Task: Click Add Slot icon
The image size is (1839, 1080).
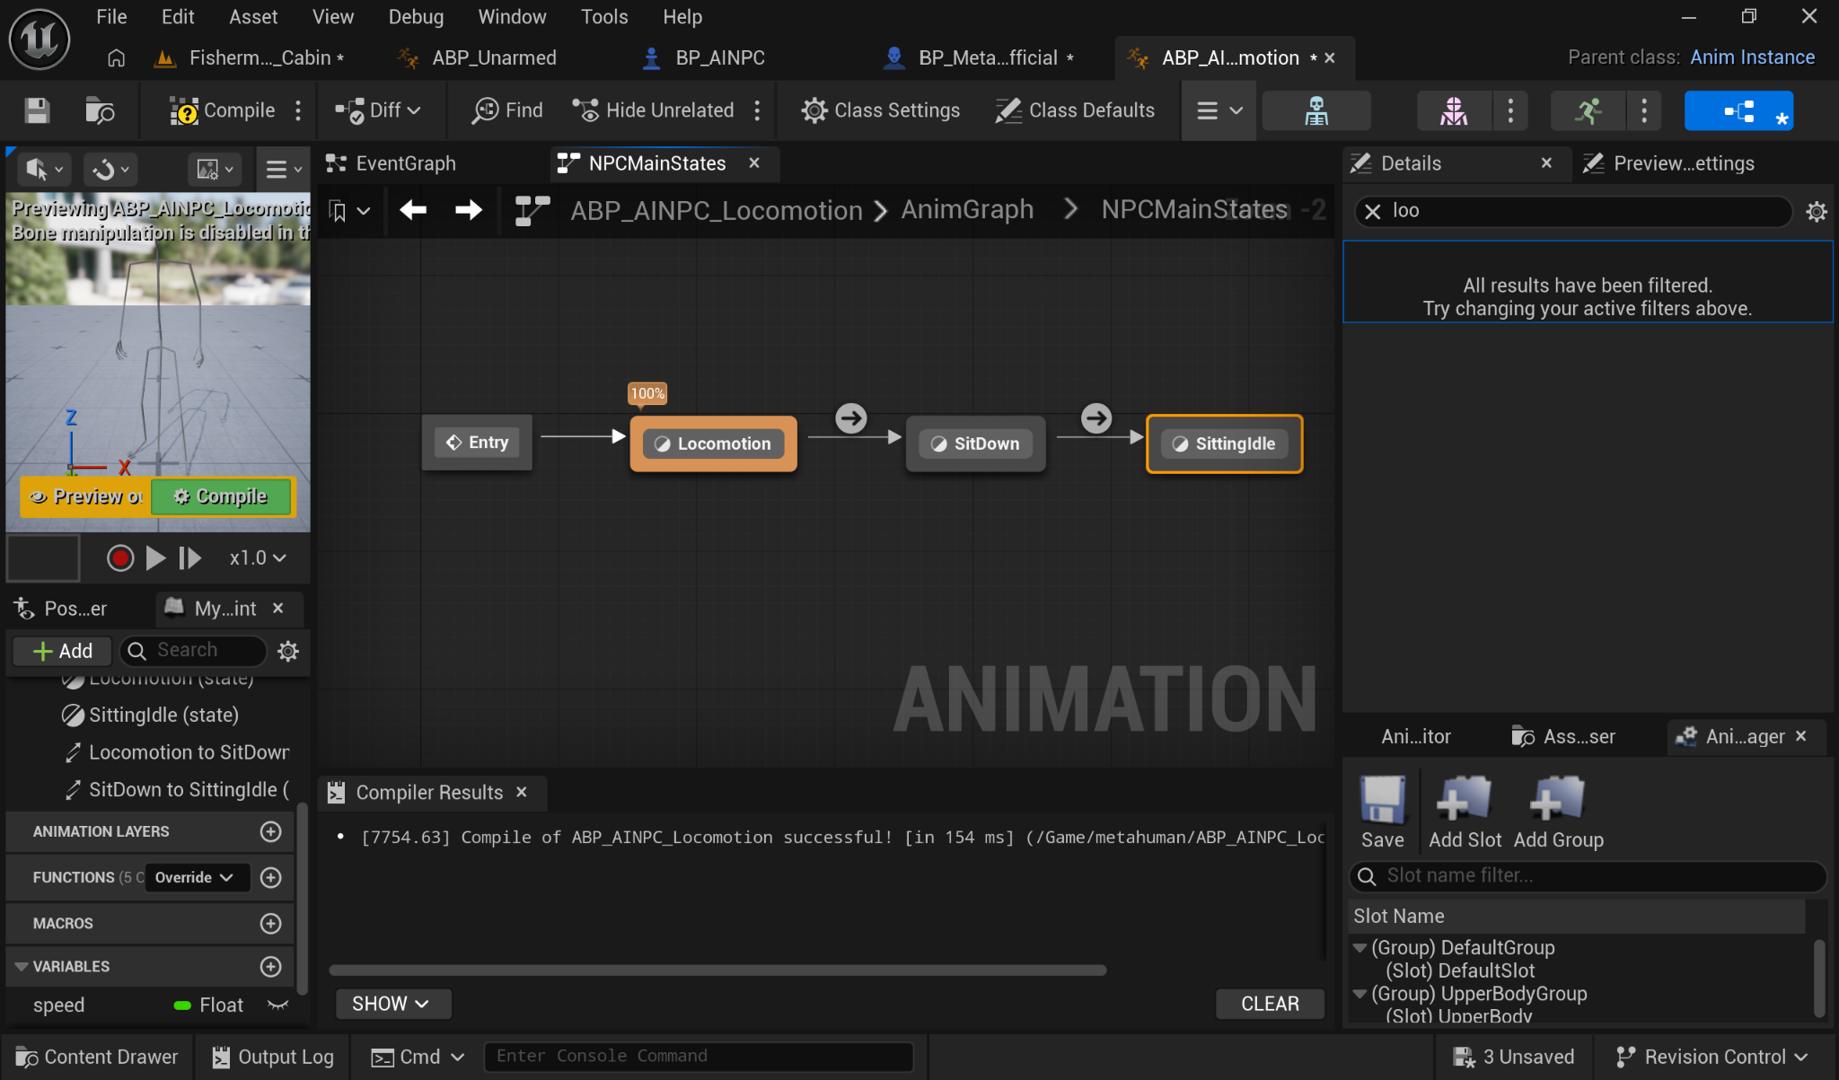Action: pos(1465,812)
